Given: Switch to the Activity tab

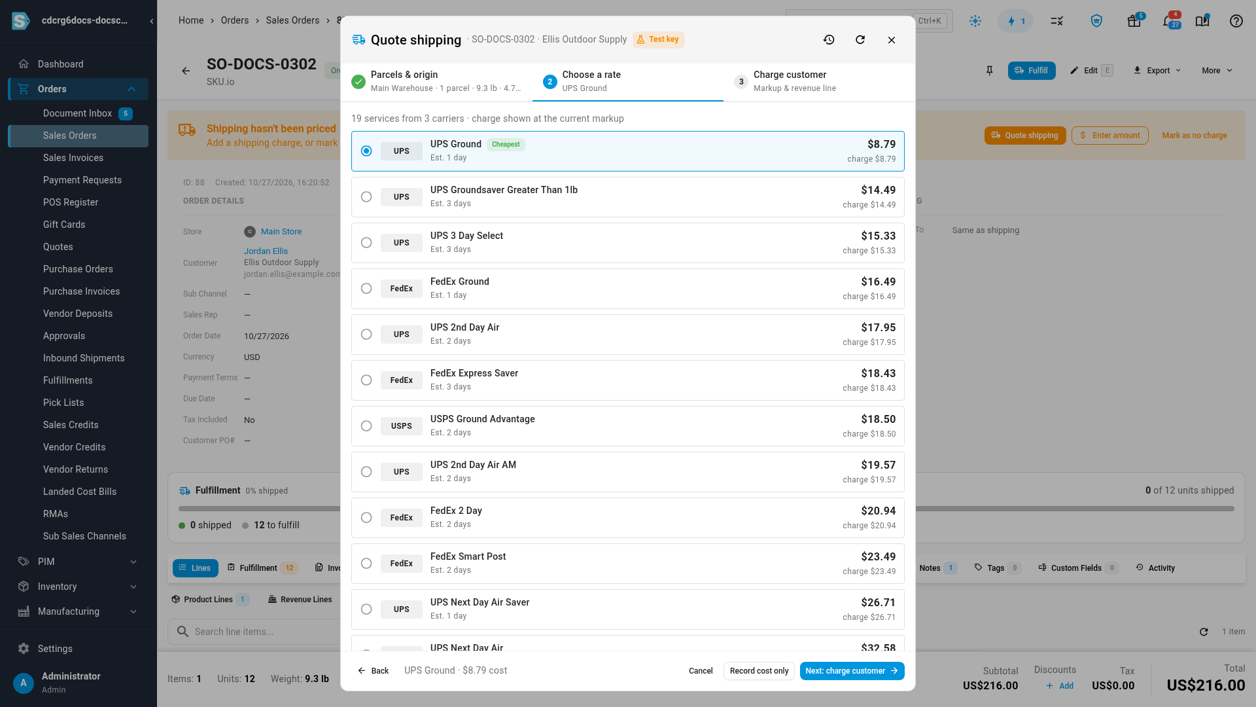Looking at the screenshot, I should click(1155, 568).
